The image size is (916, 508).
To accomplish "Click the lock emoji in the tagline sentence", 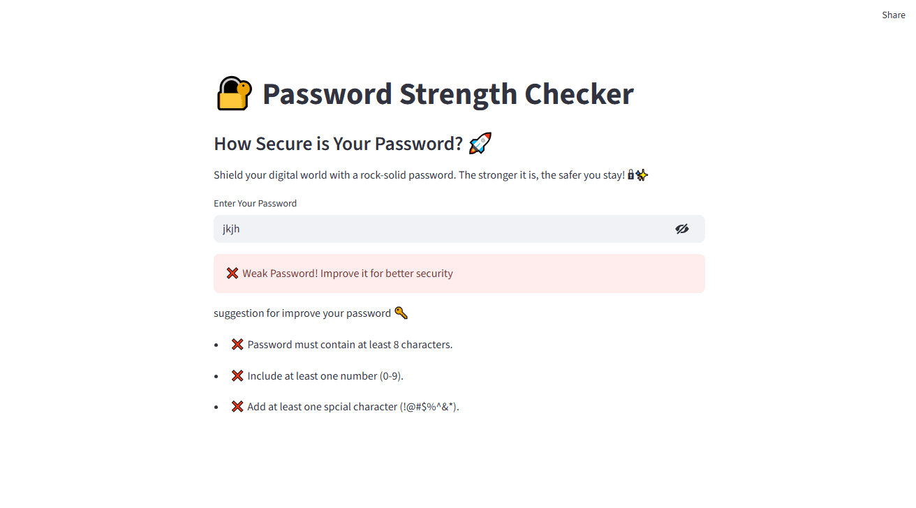I will tap(630, 174).
